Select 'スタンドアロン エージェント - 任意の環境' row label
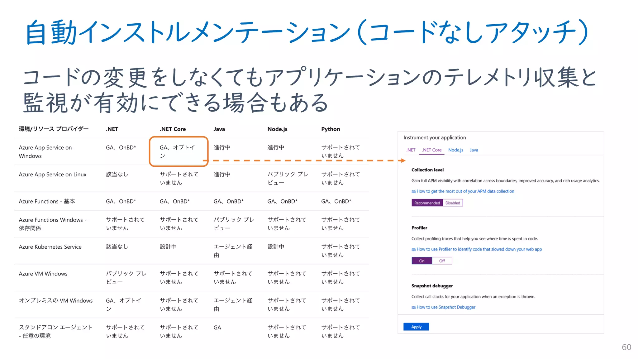The width and height of the screenshot is (638, 359). [x=56, y=332]
